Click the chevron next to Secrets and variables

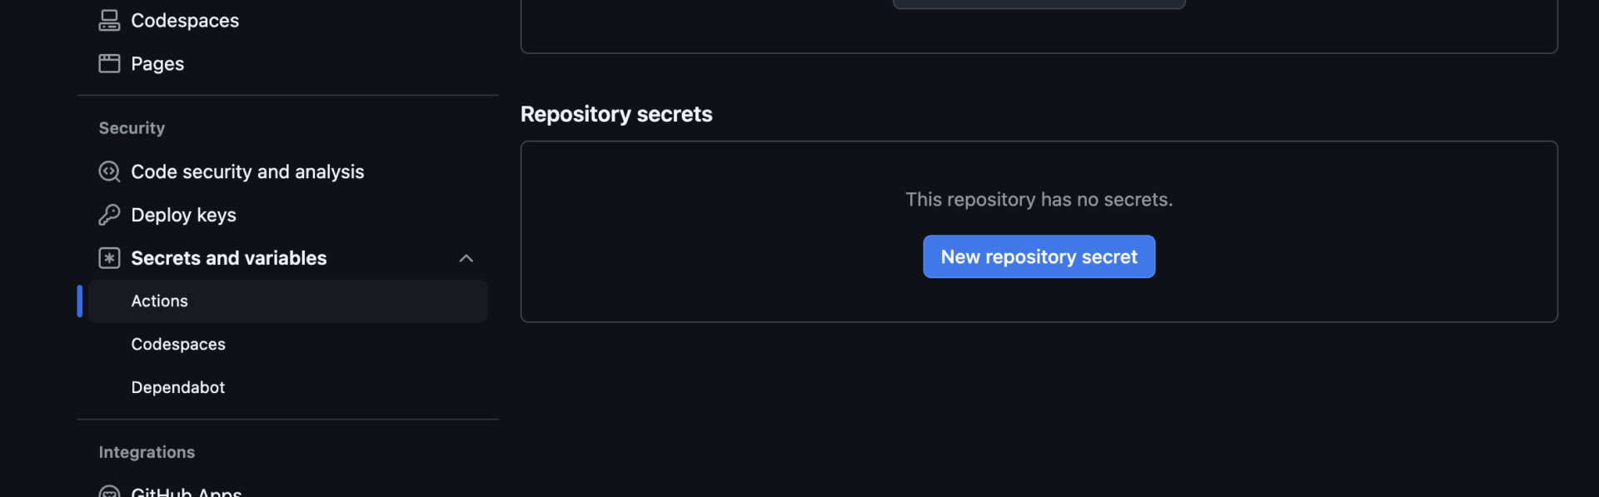pyautogui.click(x=466, y=258)
